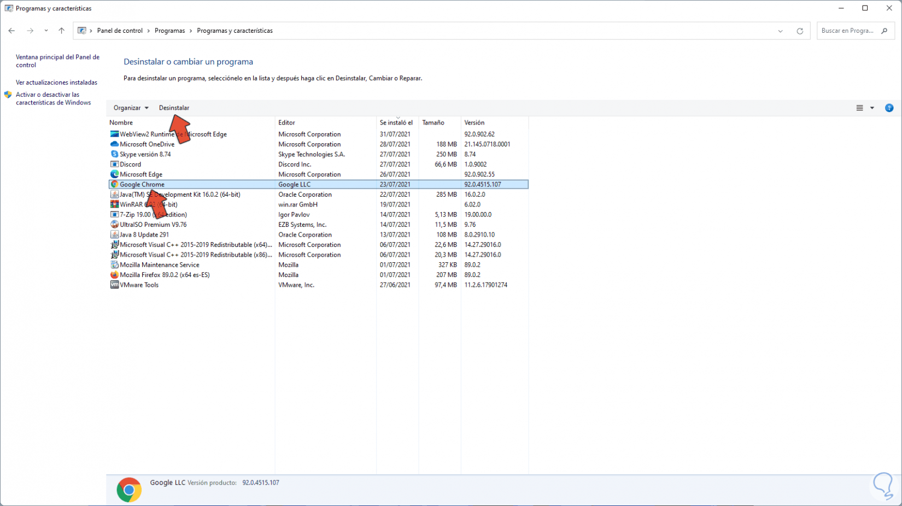Click the search magnifier icon
Image resolution: width=902 pixels, height=506 pixels.
tap(885, 31)
